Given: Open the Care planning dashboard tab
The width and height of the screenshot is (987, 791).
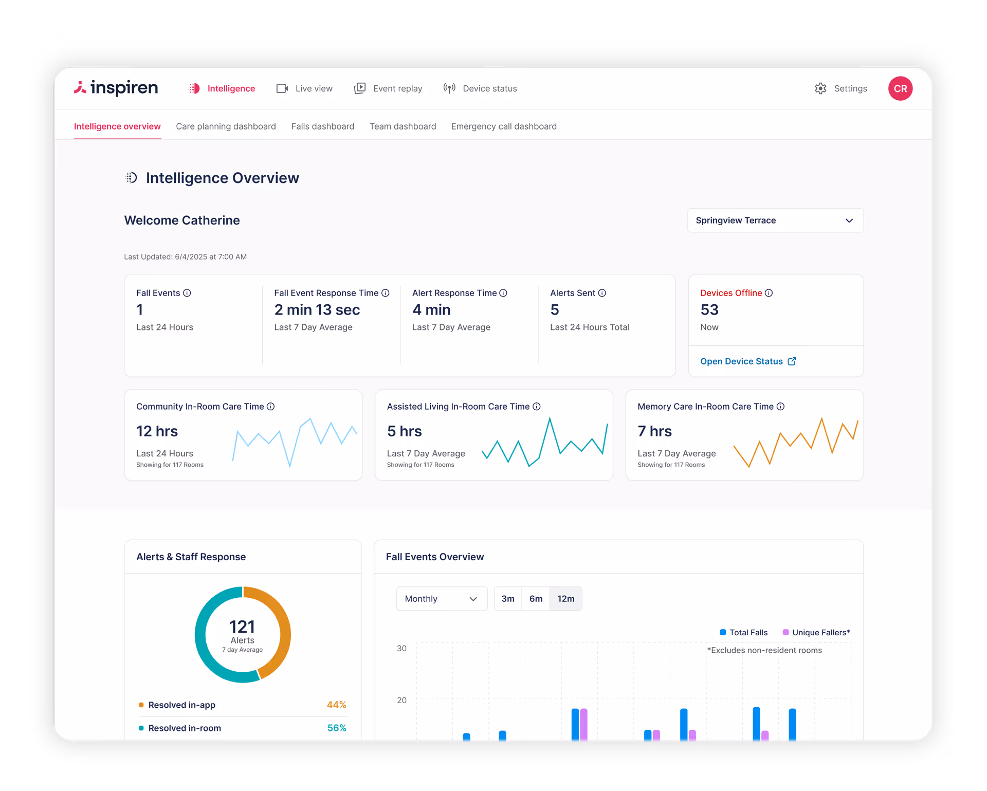Looking at the screenshot, I should point(226,126).
